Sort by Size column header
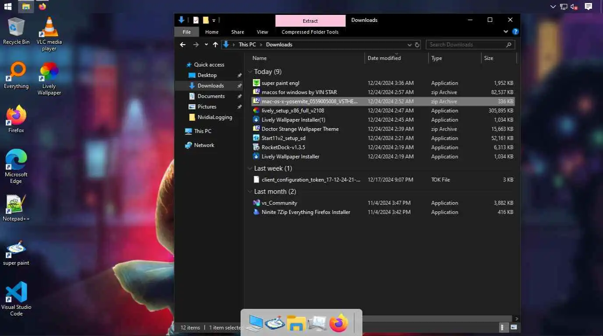Image resolution: width=603 pixels, height=336 pixels. (x=499, y=58)
